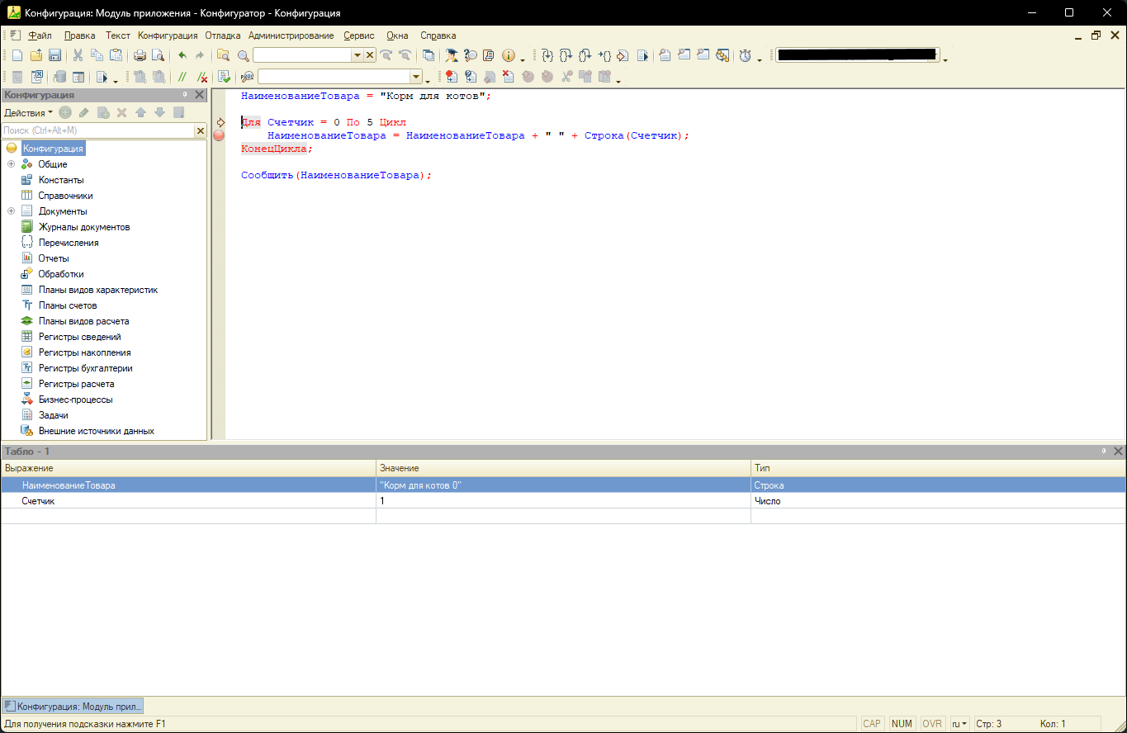Select Журналы документов tree item

point(84,227)
